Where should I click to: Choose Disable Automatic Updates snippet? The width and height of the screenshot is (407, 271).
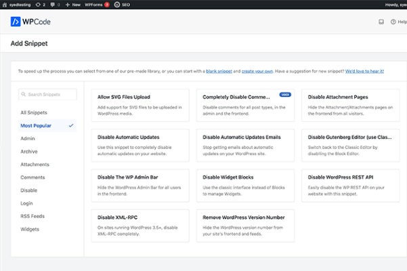coord(140,146)
